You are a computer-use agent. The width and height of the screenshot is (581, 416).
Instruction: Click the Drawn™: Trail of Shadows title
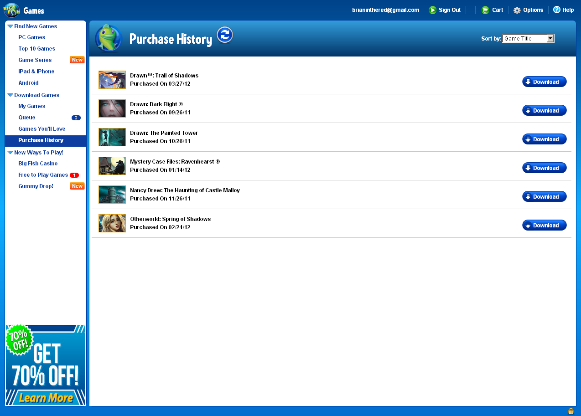pyautogui.click(x=164, y=76)
